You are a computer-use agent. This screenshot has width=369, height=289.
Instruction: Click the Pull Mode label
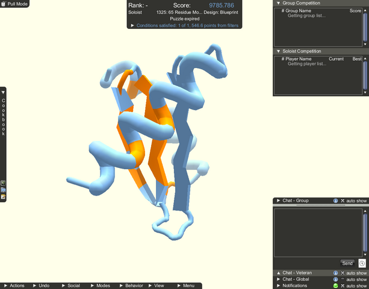click(x=17, y=4)
